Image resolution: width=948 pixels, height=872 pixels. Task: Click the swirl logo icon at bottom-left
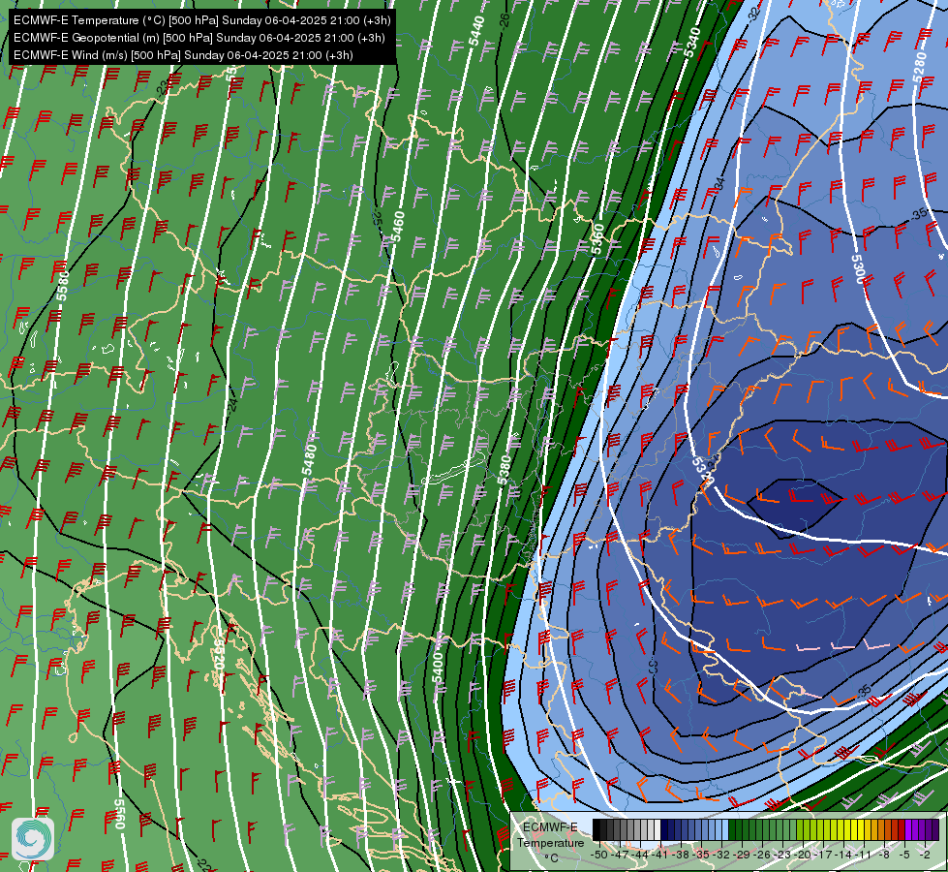pos(33,839)
